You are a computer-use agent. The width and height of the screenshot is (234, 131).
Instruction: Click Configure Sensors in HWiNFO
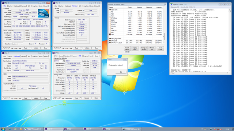coord(144,48)
